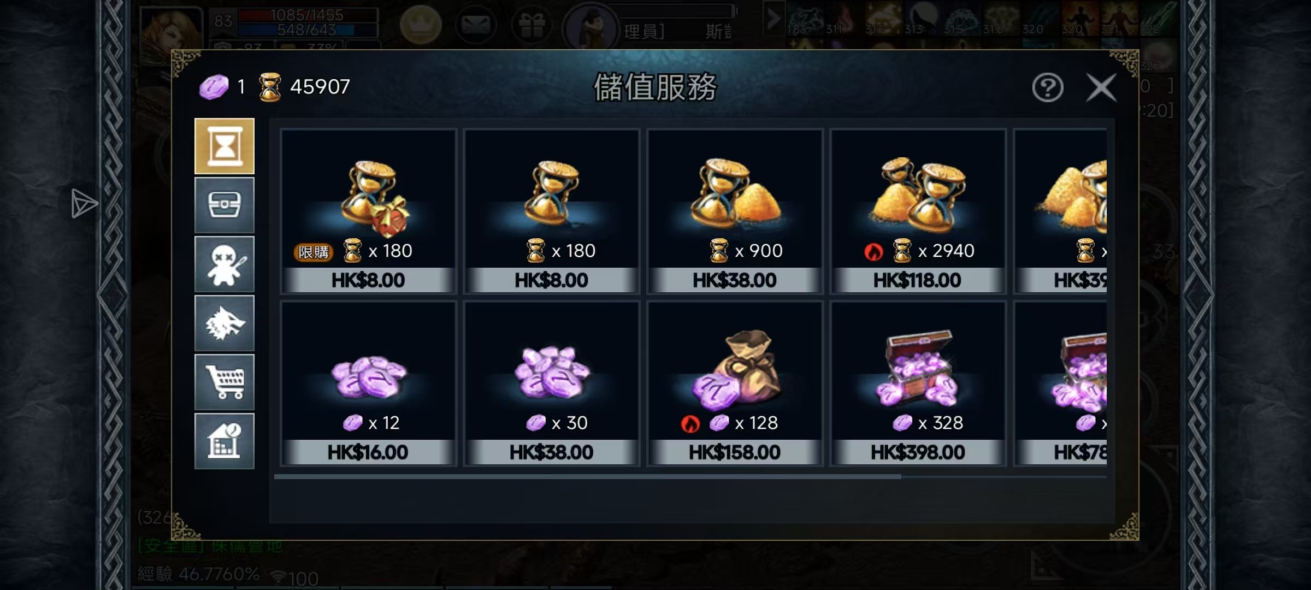Image resolution: width=1311 pixels, height=590 pixels.
Task: Buy limited 180 hourglass pack with gift
Action: pyautogui.click(x=368, y=211)
